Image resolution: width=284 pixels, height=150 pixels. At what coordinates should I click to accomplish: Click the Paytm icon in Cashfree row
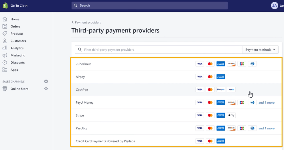231,90
